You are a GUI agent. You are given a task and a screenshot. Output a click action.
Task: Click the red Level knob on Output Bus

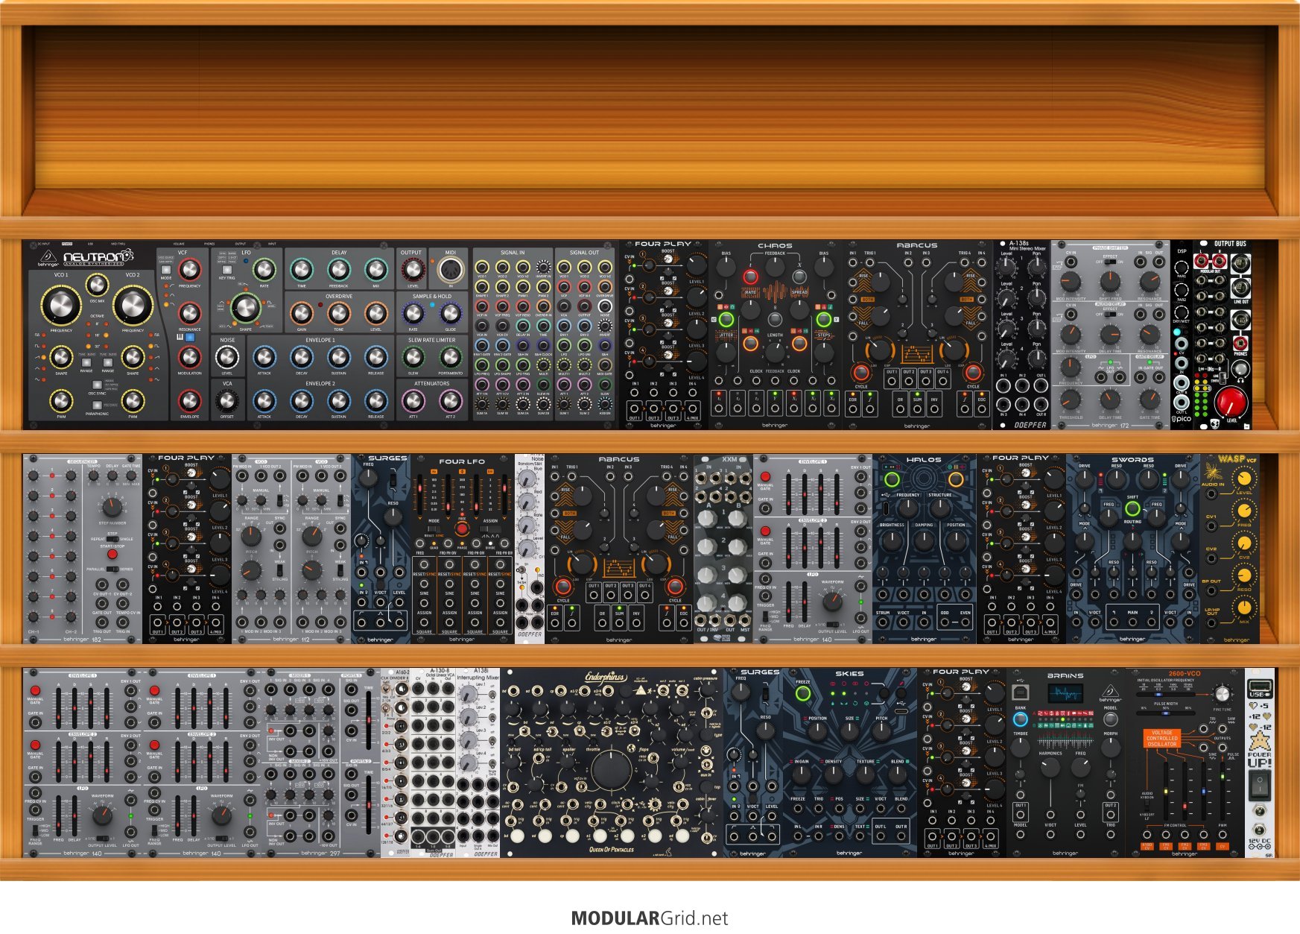[1231, 402]
